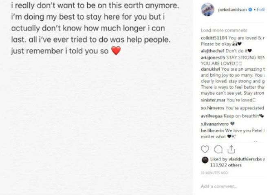Open petedavidson's profile picture
269x196 pixels.
coord(208,9)
